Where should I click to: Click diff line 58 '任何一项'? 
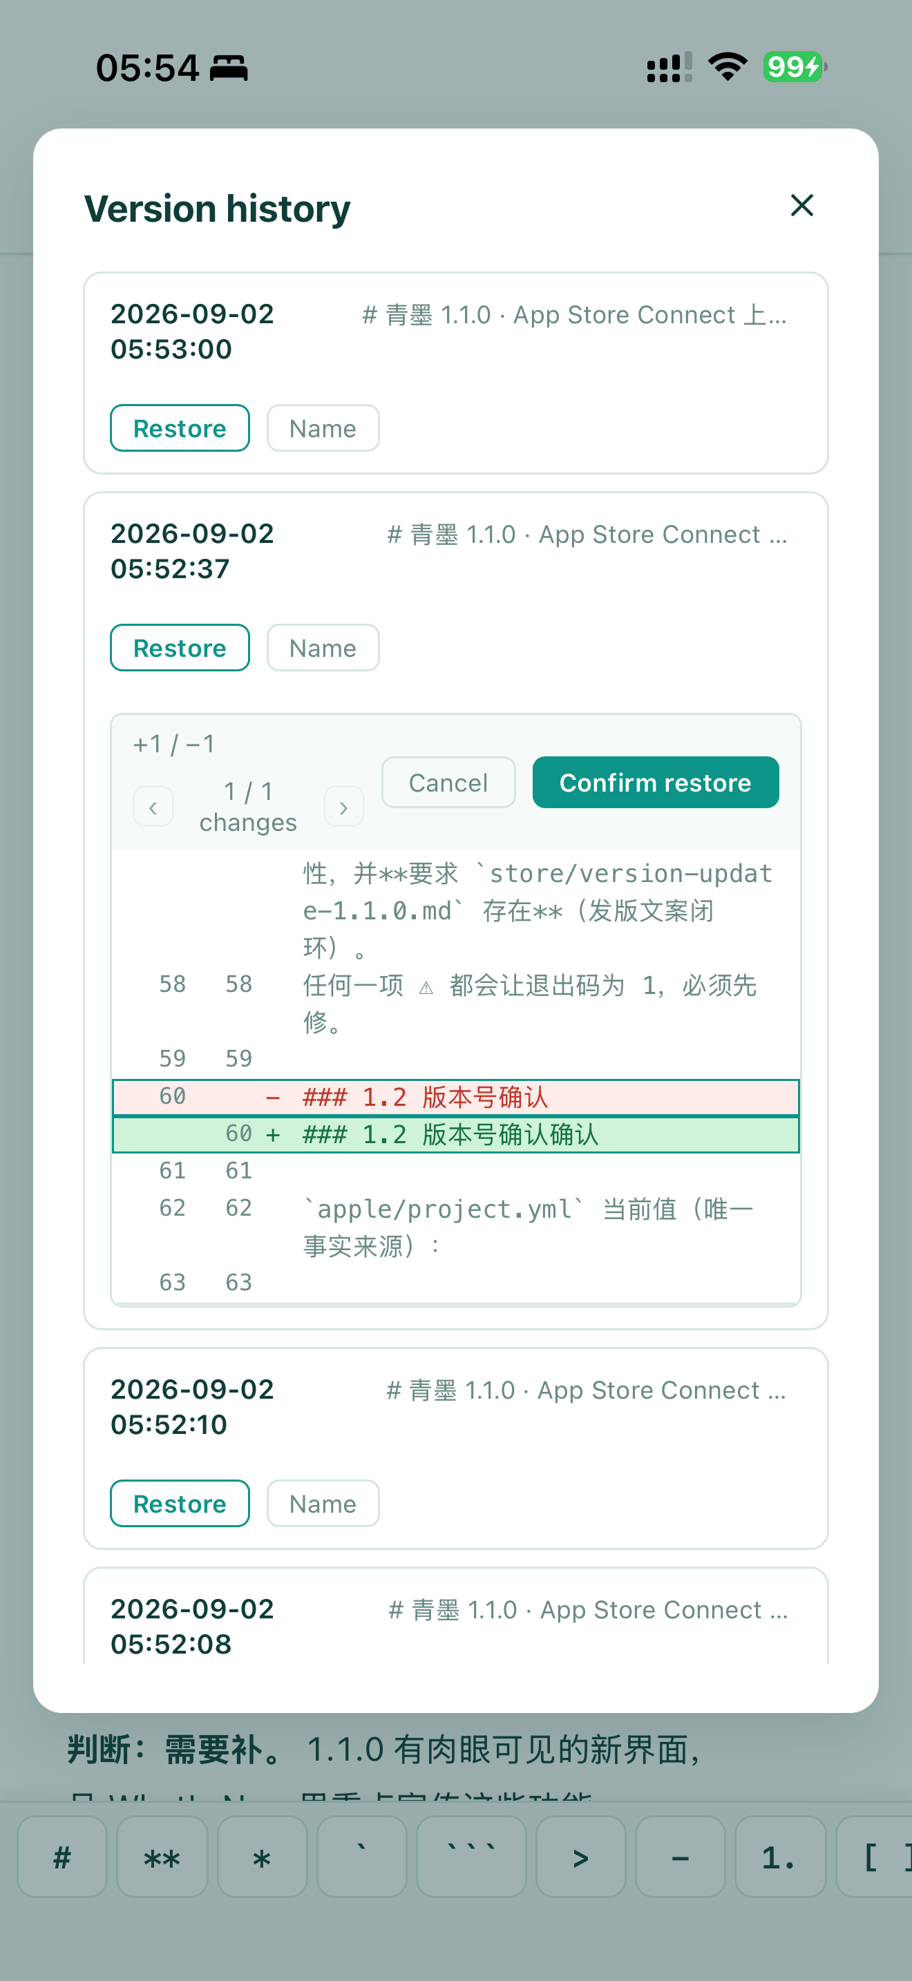(x=456, y=1004)
